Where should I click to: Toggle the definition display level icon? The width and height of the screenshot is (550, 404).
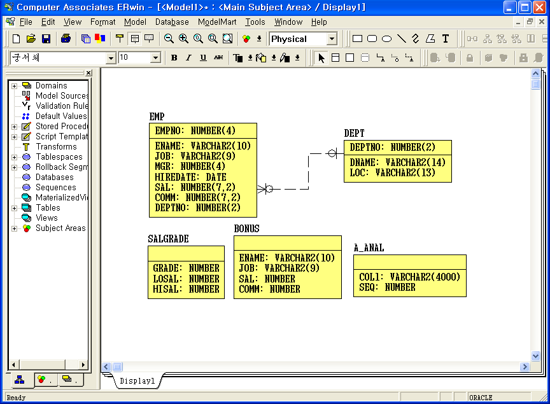pos(149,39)
